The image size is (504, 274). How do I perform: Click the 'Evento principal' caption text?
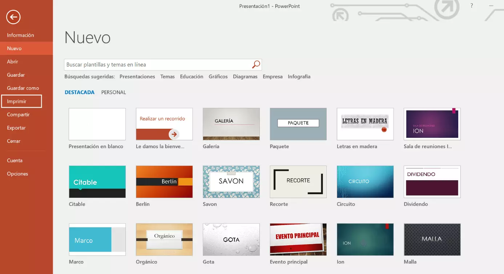coord(289,262)
